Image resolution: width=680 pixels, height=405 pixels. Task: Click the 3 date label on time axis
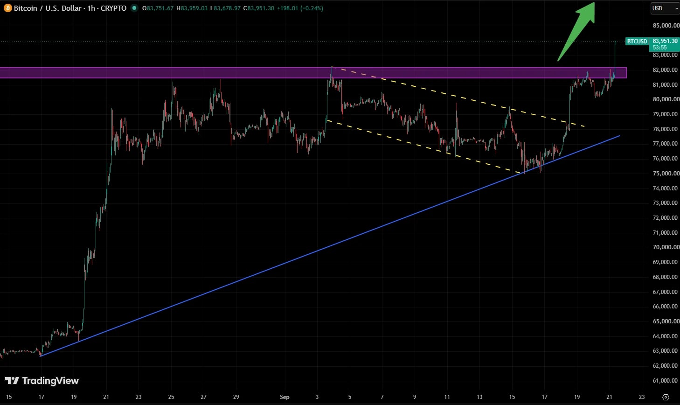[x=317, y=397]
